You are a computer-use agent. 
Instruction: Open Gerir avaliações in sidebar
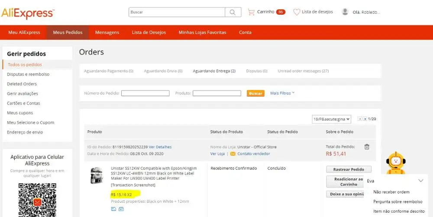pos(23,94)
